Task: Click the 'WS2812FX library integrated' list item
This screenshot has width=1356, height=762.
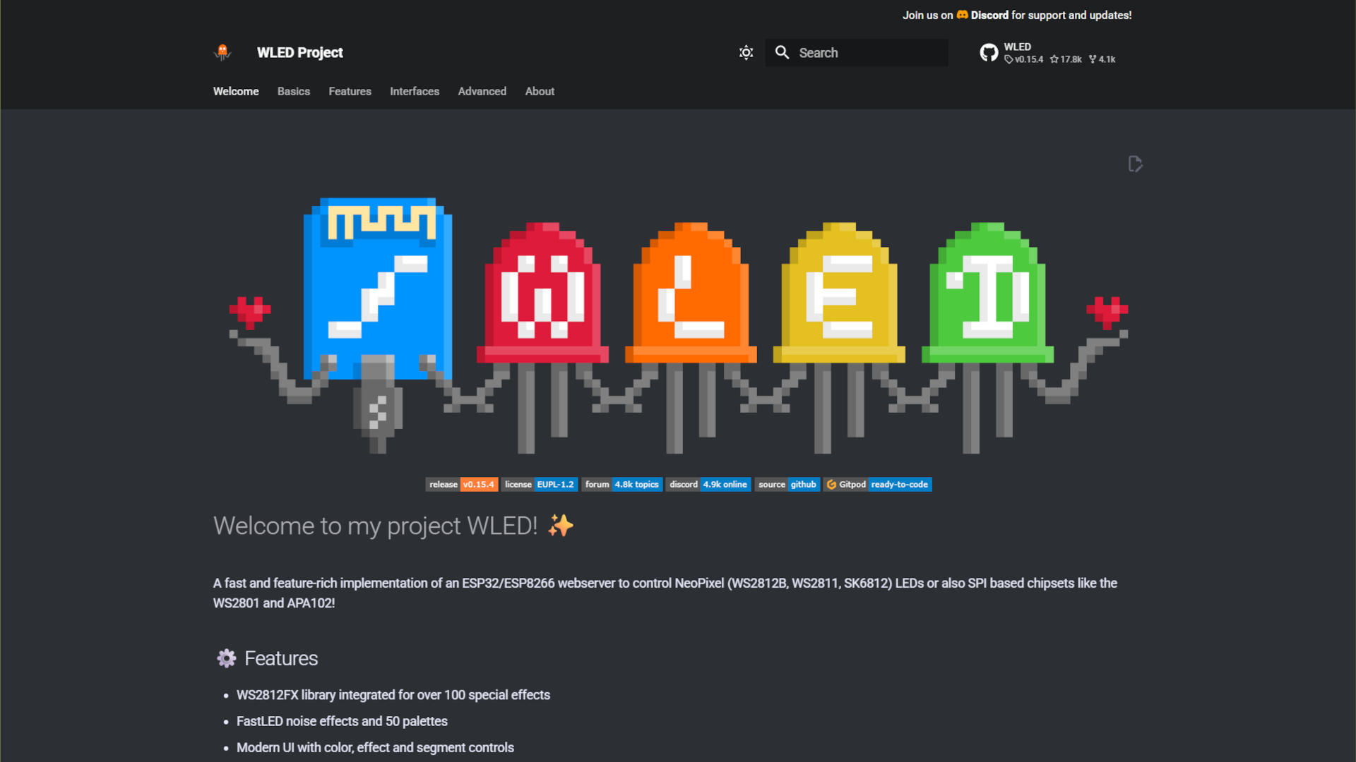Action: [x=393, y=695]
